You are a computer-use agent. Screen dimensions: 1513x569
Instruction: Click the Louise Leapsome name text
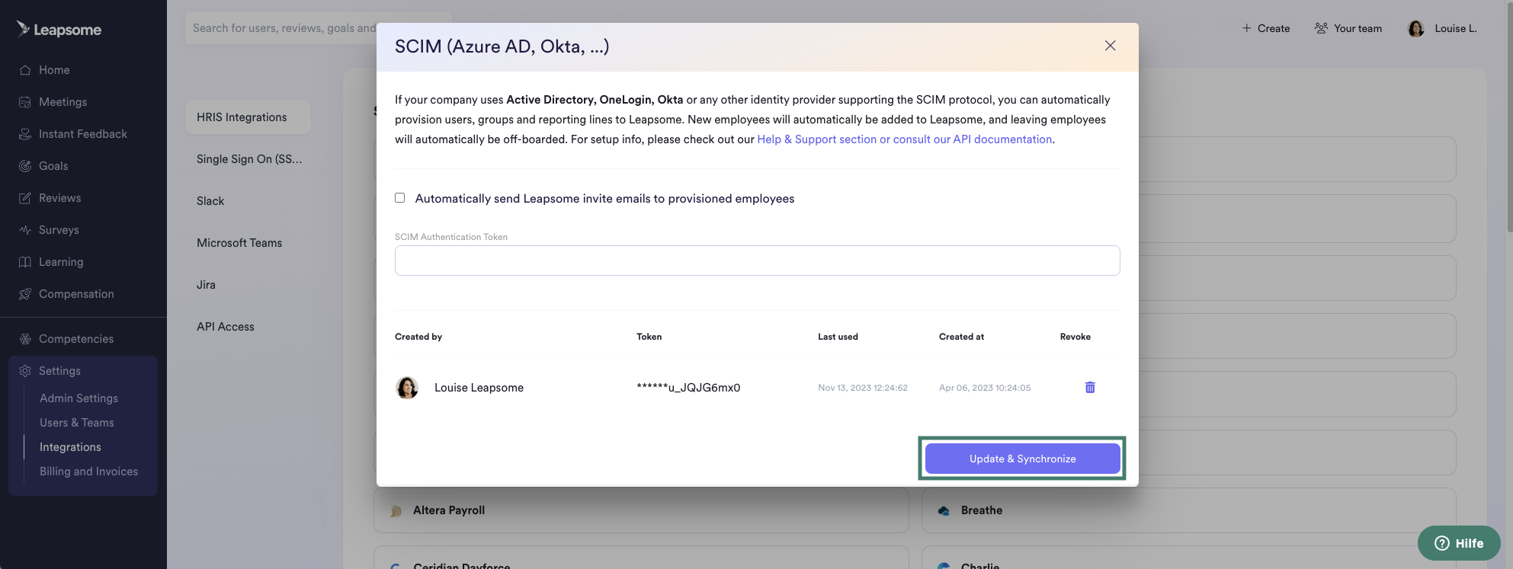coord(479,388)
